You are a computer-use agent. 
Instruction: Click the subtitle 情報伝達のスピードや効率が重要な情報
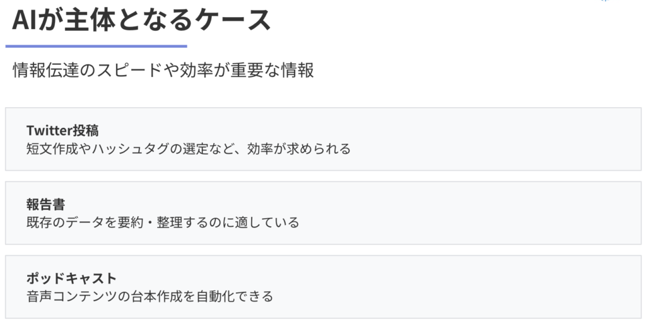pyautogui.click(x=163, y=71)
